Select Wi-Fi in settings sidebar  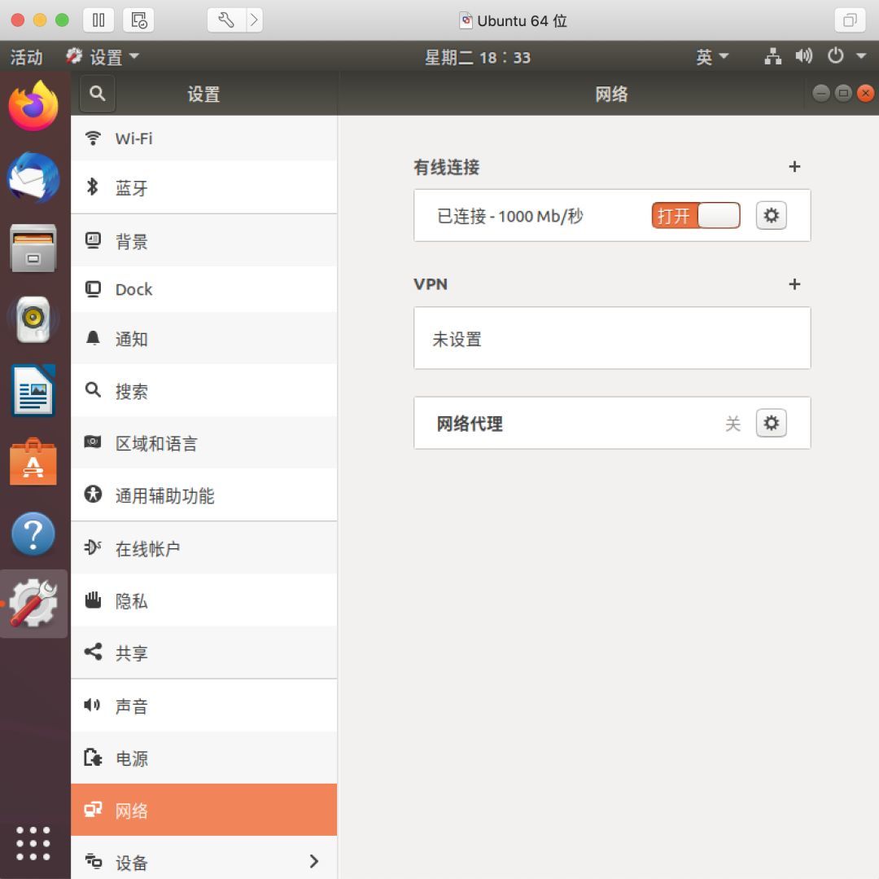[203, 138]
